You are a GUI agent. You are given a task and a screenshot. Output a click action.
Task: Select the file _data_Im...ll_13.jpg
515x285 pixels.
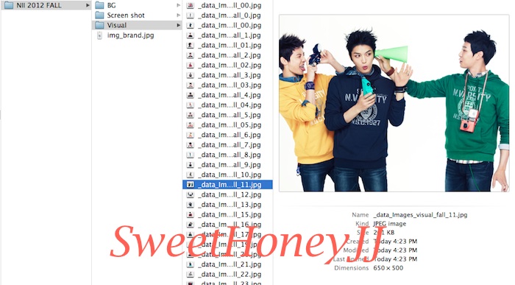227,205
